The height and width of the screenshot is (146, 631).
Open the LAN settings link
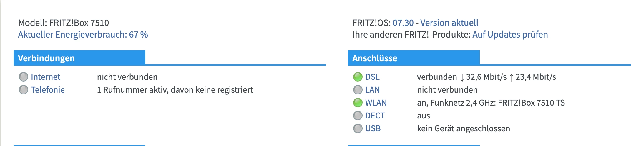pos(372,90)
